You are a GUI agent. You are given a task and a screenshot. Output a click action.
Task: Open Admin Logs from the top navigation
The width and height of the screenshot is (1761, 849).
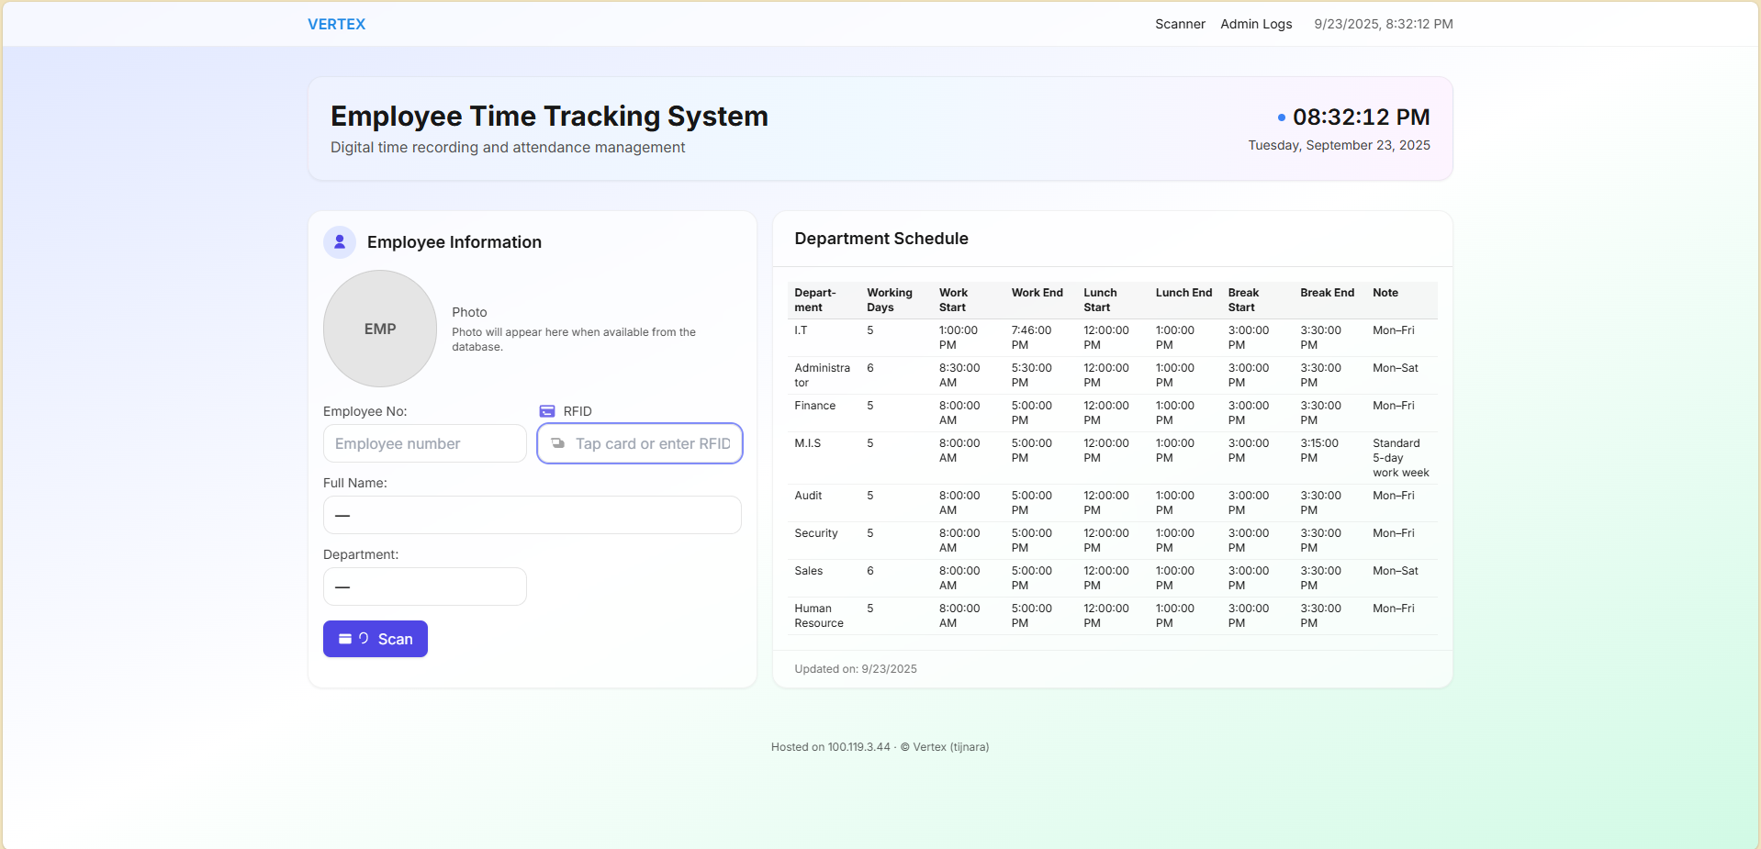tap(1256, 24)
